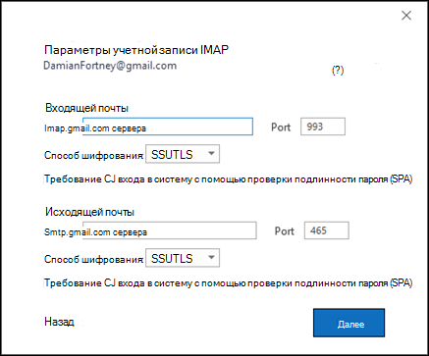Click the DamianFortney@gmail.com address text

[x=110, y=66]
